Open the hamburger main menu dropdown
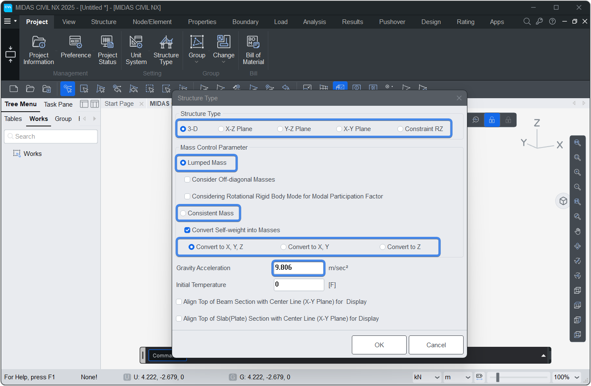The width and height of the screenshot is (591, 386). coord(10,21)
